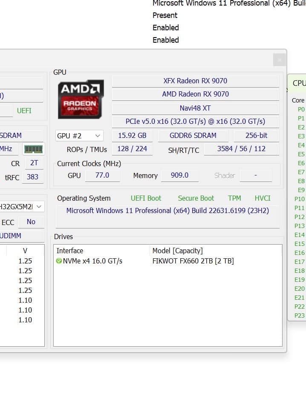Click the CPU panel title
This screenshot has width=306, height=409.
tap(299, 83)
